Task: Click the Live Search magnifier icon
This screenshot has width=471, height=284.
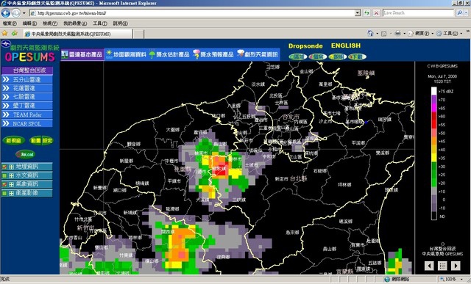Action: coord(459,13)
